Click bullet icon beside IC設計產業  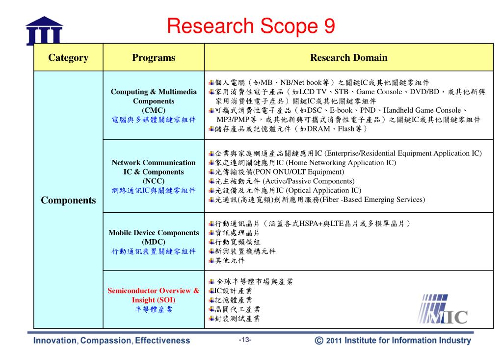click(211, 291)
